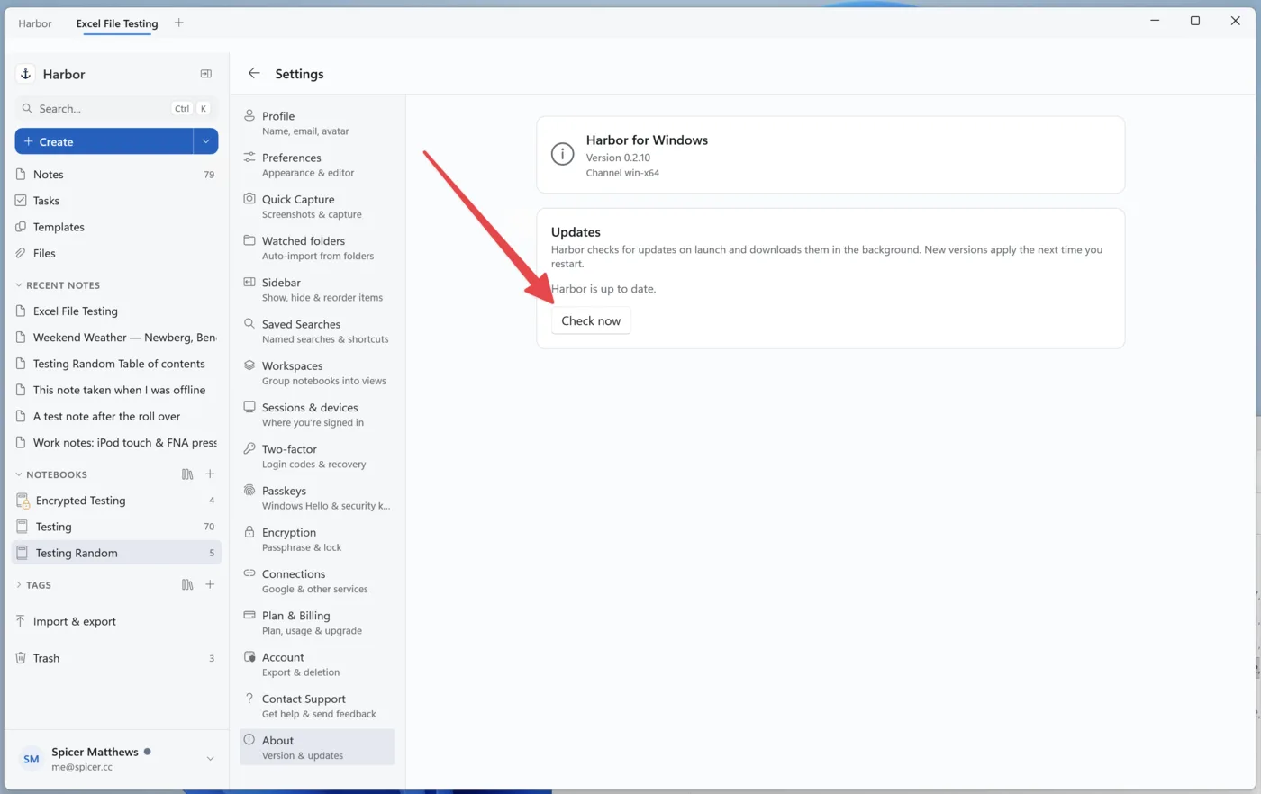Open Preferences settings
The height and width of the screenshot is (794, 1261).
tap(317, 165)
